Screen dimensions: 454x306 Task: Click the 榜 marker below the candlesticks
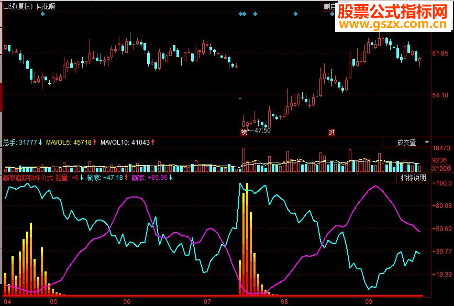[244, 133]
